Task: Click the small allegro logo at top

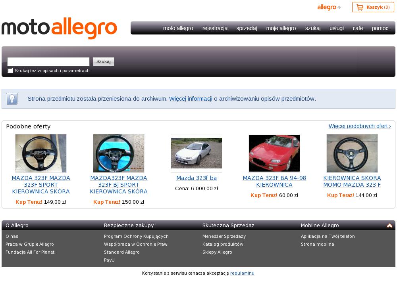Action: (x=327, y=7)
